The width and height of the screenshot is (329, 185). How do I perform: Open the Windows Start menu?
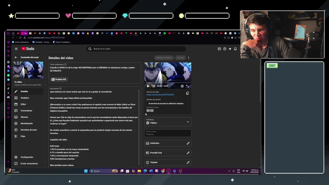pos(86,171)
